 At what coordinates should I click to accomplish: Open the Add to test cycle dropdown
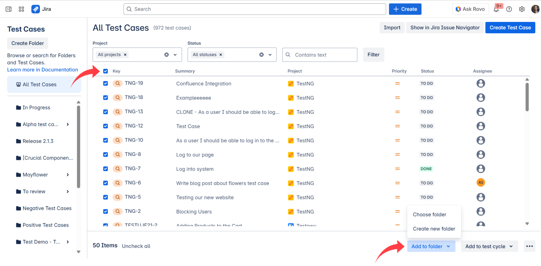pyautogui.click(x=489, y=246)
